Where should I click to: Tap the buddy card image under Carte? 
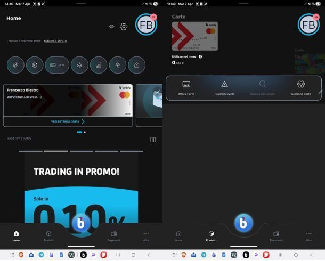194,36
